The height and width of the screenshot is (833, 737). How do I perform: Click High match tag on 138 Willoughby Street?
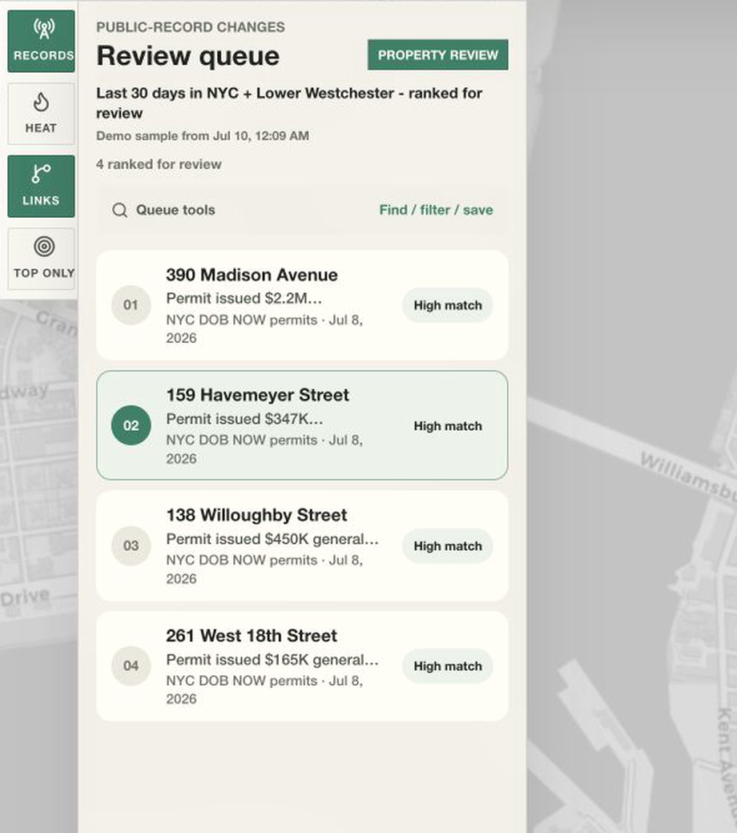click(x=448, y=546)
